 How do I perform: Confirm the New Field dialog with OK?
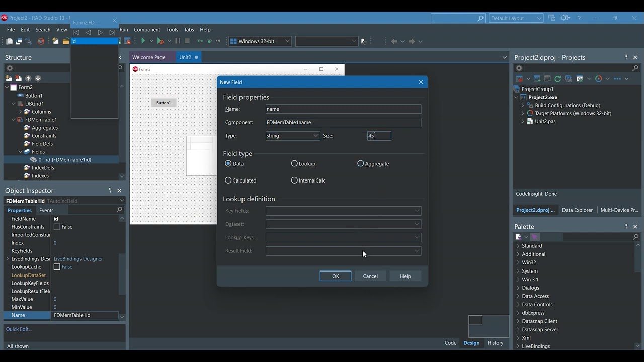pyautogui.click(x=336, y=276)
